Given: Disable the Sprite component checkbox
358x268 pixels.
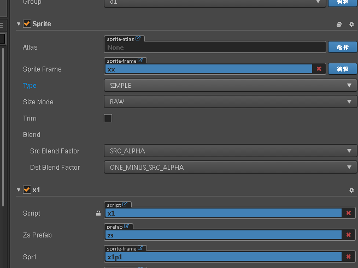Looking at the screenshot, I should (27, 24).
